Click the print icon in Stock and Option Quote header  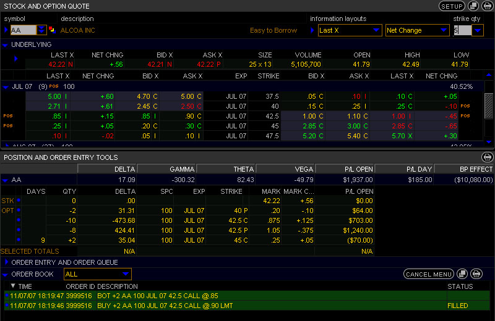click(x=486, y=6)
